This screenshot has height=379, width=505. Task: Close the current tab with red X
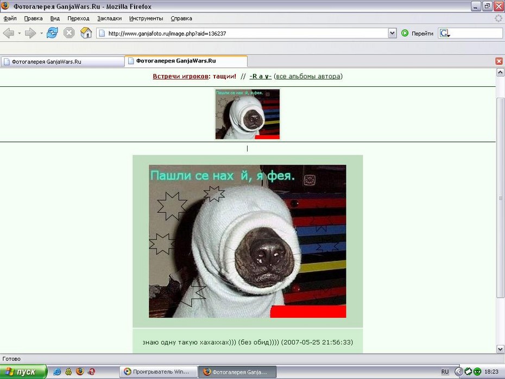pos(499,61)
